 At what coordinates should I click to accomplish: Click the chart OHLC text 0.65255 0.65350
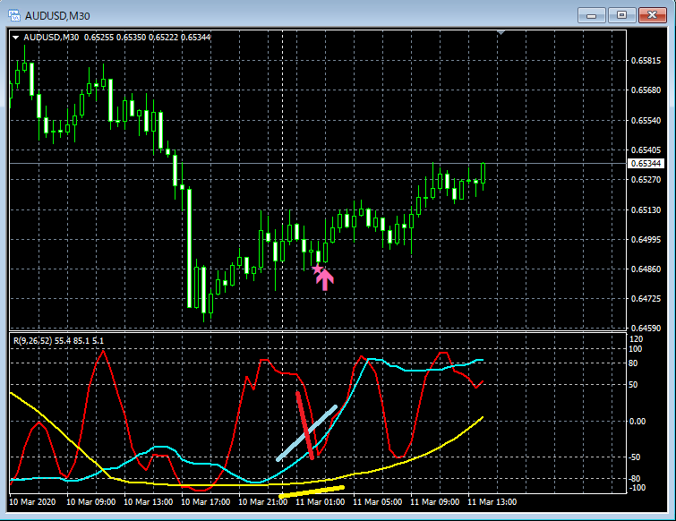coord(116,38)
